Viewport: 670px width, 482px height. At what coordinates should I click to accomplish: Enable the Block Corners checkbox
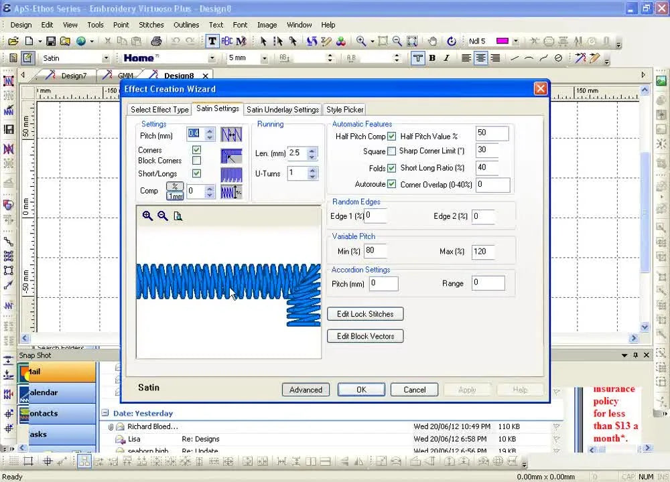tap(196, 161)
